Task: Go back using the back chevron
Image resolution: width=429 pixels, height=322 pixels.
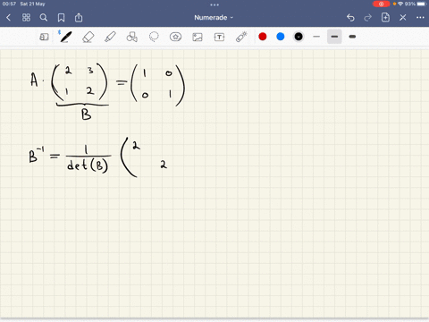Action: [x=9, y=18]
